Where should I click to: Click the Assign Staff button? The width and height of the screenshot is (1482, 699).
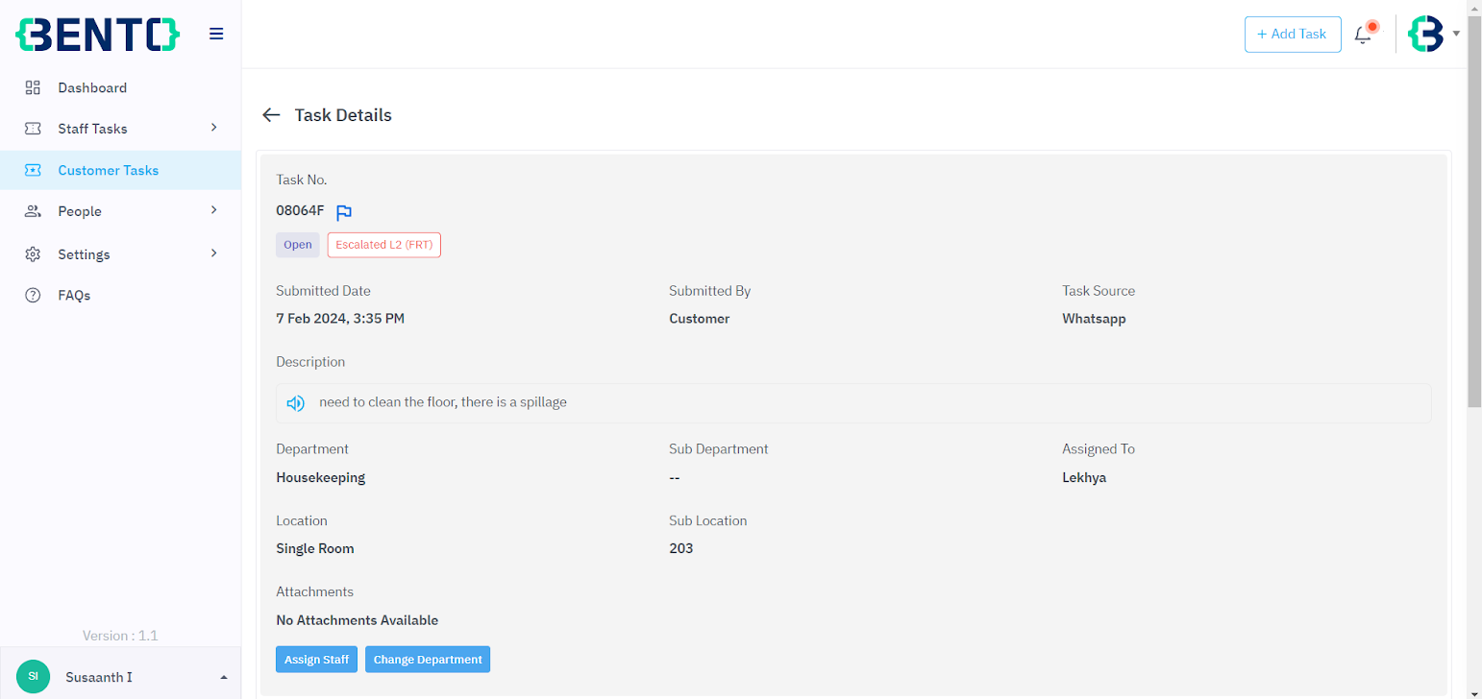(x=317, y=660)
